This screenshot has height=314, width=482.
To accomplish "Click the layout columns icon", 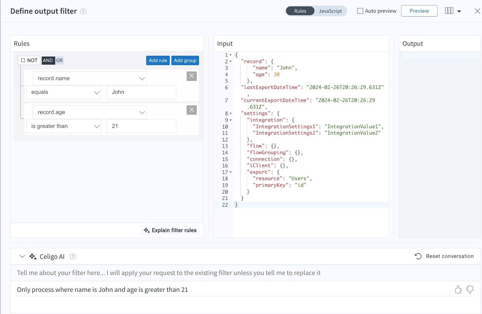I will pos(449,11).
